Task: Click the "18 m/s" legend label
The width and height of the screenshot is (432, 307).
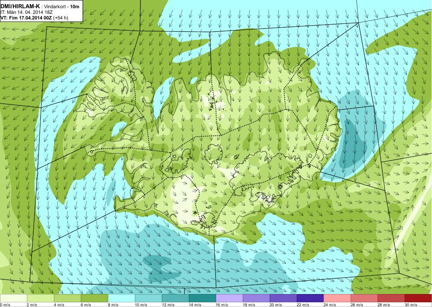Action: point(249,305)
